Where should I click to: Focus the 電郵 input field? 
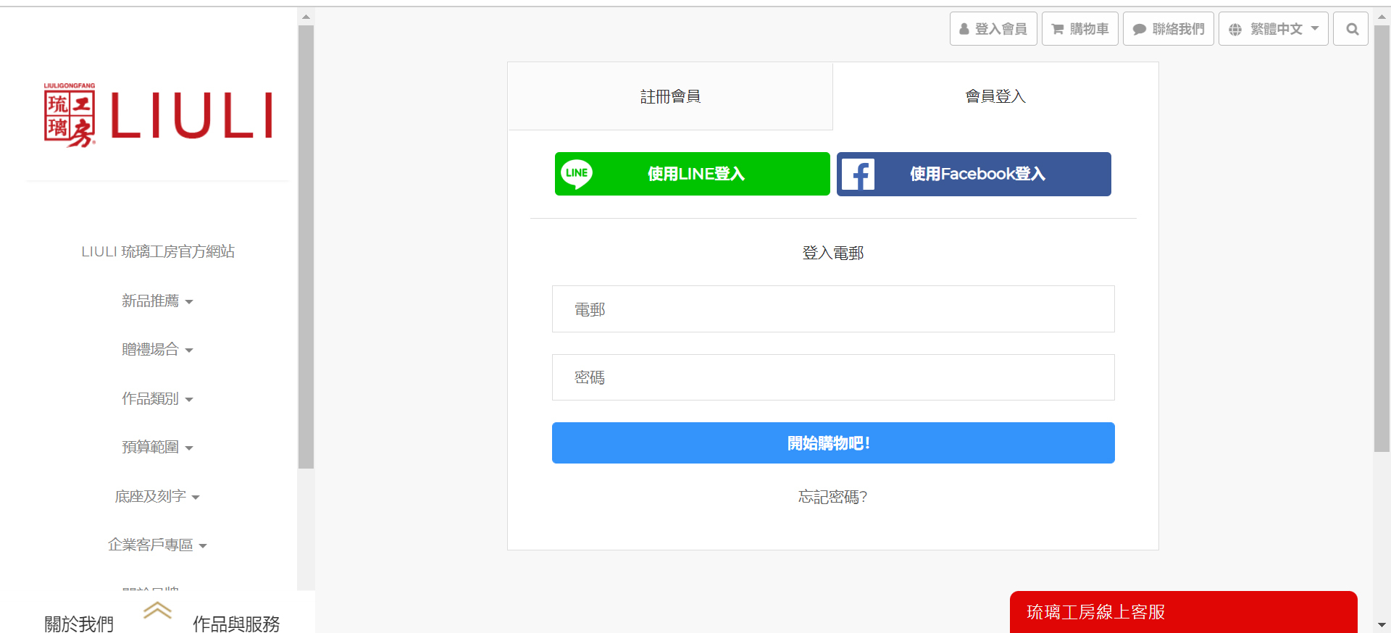click(x=833, y=309)
